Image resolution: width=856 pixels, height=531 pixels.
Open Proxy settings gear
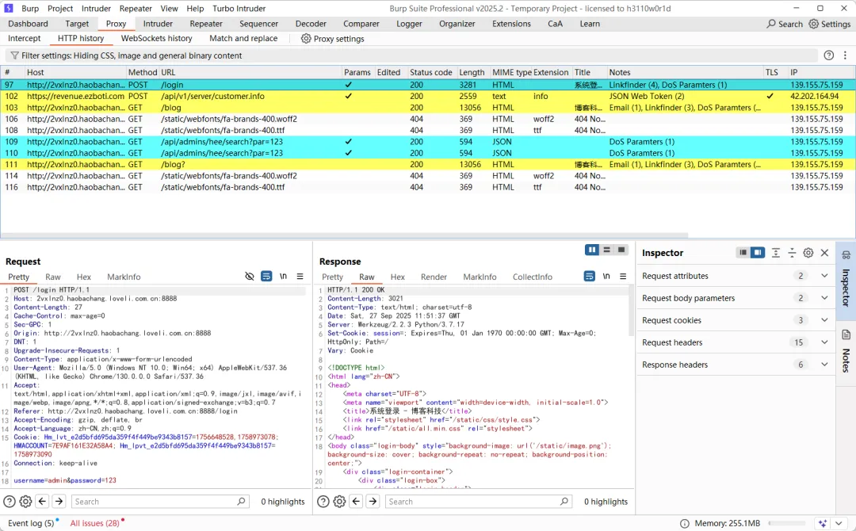[306, 39]
